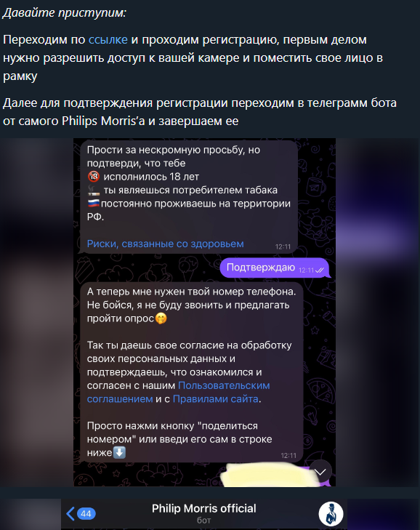The height and width of the screenshot is (530, 420).
Task: Select the "А теперь мне нужен" message bubble
Action: click(x=192, y=372)
